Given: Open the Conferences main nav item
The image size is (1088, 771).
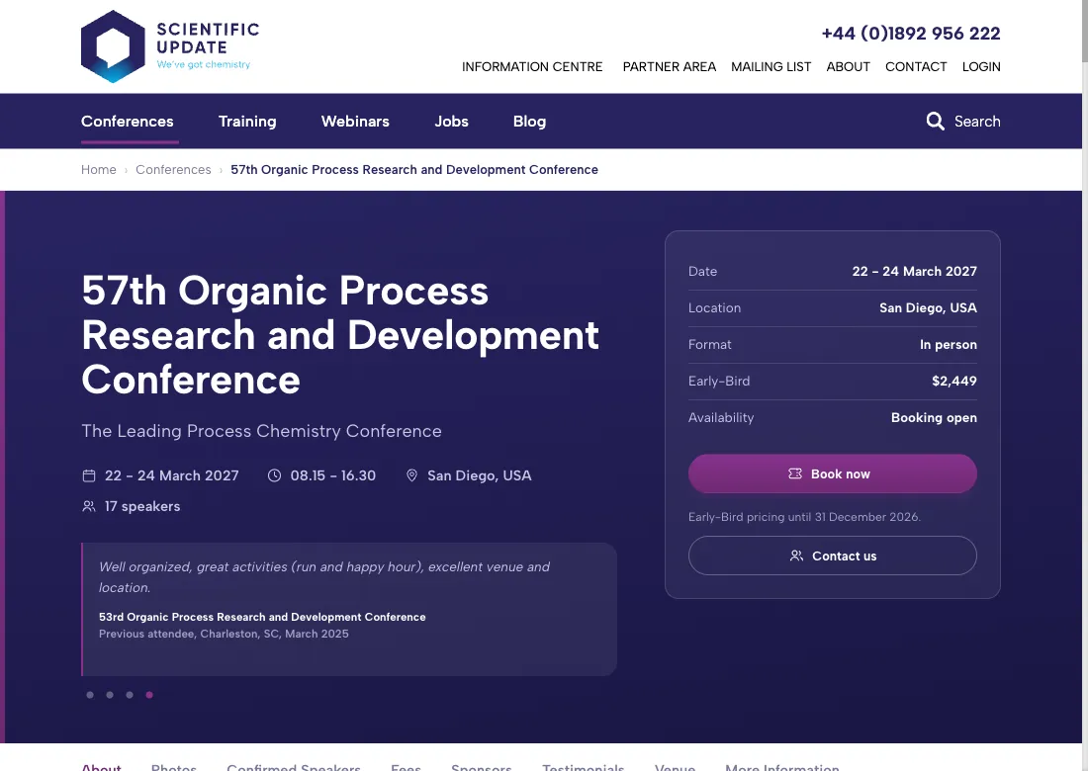Looking at the screenshot, I should (127, 122).
